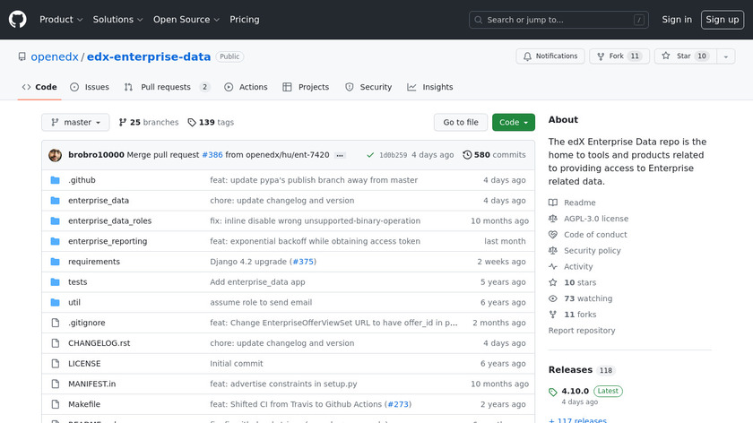Open the .github folder icon

click(55, 180)
